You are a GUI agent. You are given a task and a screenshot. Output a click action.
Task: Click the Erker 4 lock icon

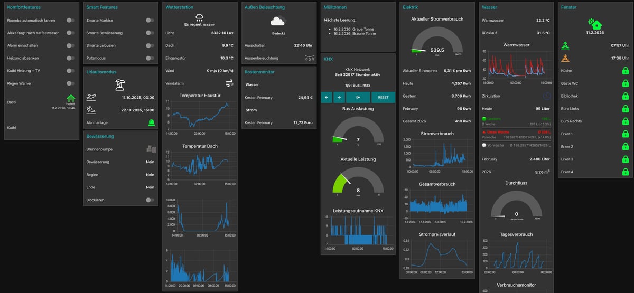coord(625,172)
